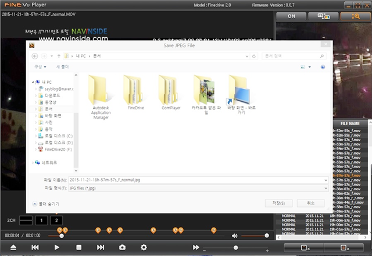
Task: Select the highlighted 57m-57s_f.mov file row
Action: pyautogui.click(x=346, y=176)
